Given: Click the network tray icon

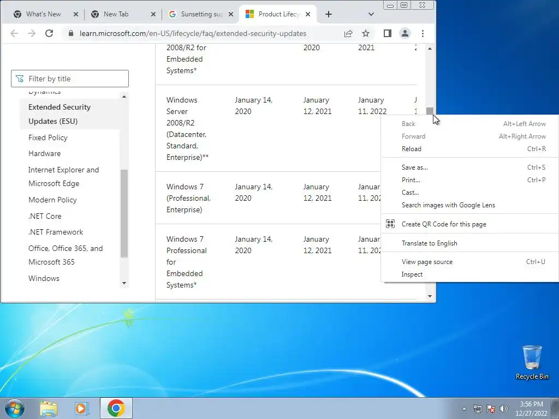Looking at the screenshot, I should 477,409.
